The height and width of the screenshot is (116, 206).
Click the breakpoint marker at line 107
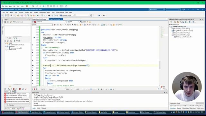(34, 37)
